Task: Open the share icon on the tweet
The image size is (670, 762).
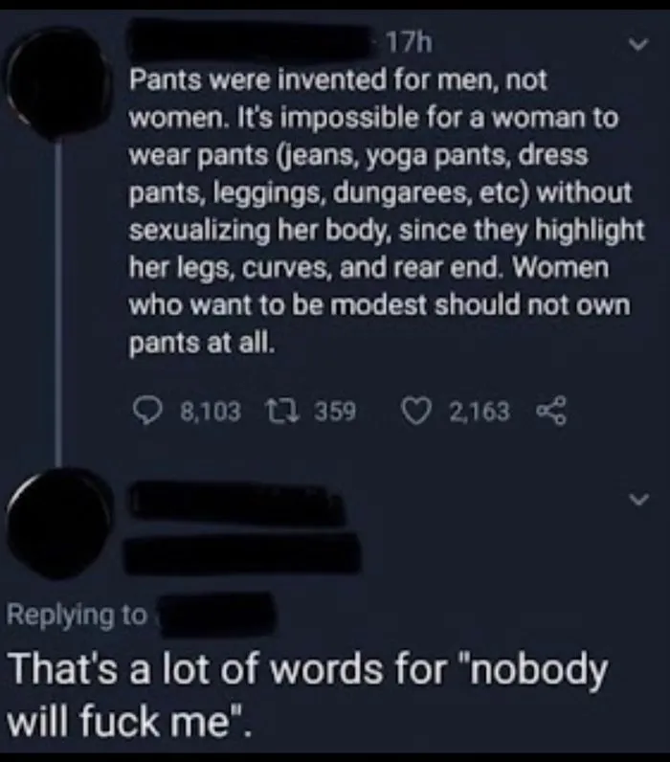Action: click(x=551, y=412)
